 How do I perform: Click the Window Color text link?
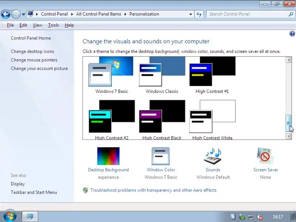[161, 170]
